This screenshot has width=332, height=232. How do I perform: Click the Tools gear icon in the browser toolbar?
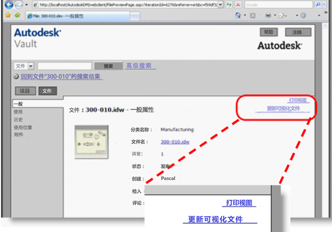tap(303, 16)
